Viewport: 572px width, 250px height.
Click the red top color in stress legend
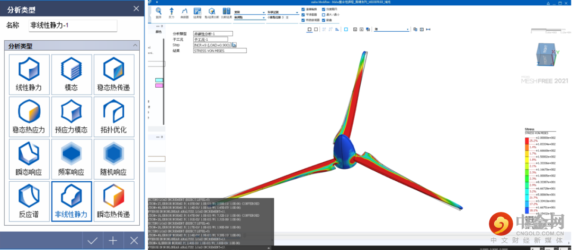tap(526, 141)
